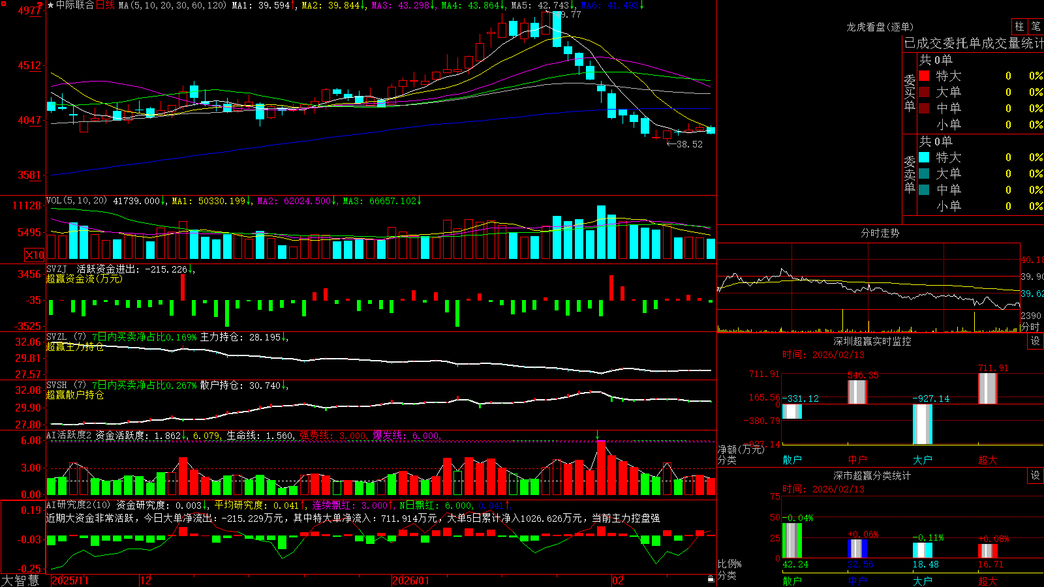The image size is (1044, 587).
Task: Click the 强势线: 3.000 label
Action: pos(333,435)
